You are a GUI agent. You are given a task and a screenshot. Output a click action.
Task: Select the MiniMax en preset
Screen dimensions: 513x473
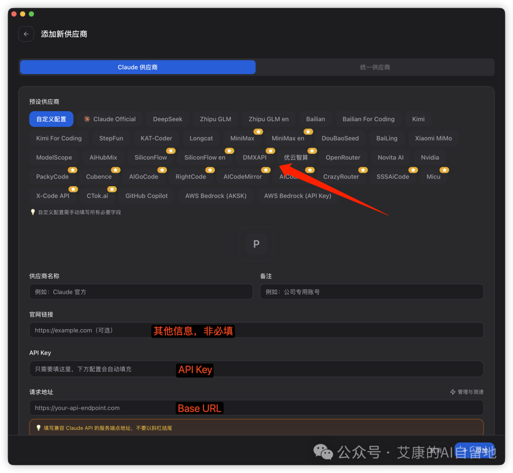point(288,138)
